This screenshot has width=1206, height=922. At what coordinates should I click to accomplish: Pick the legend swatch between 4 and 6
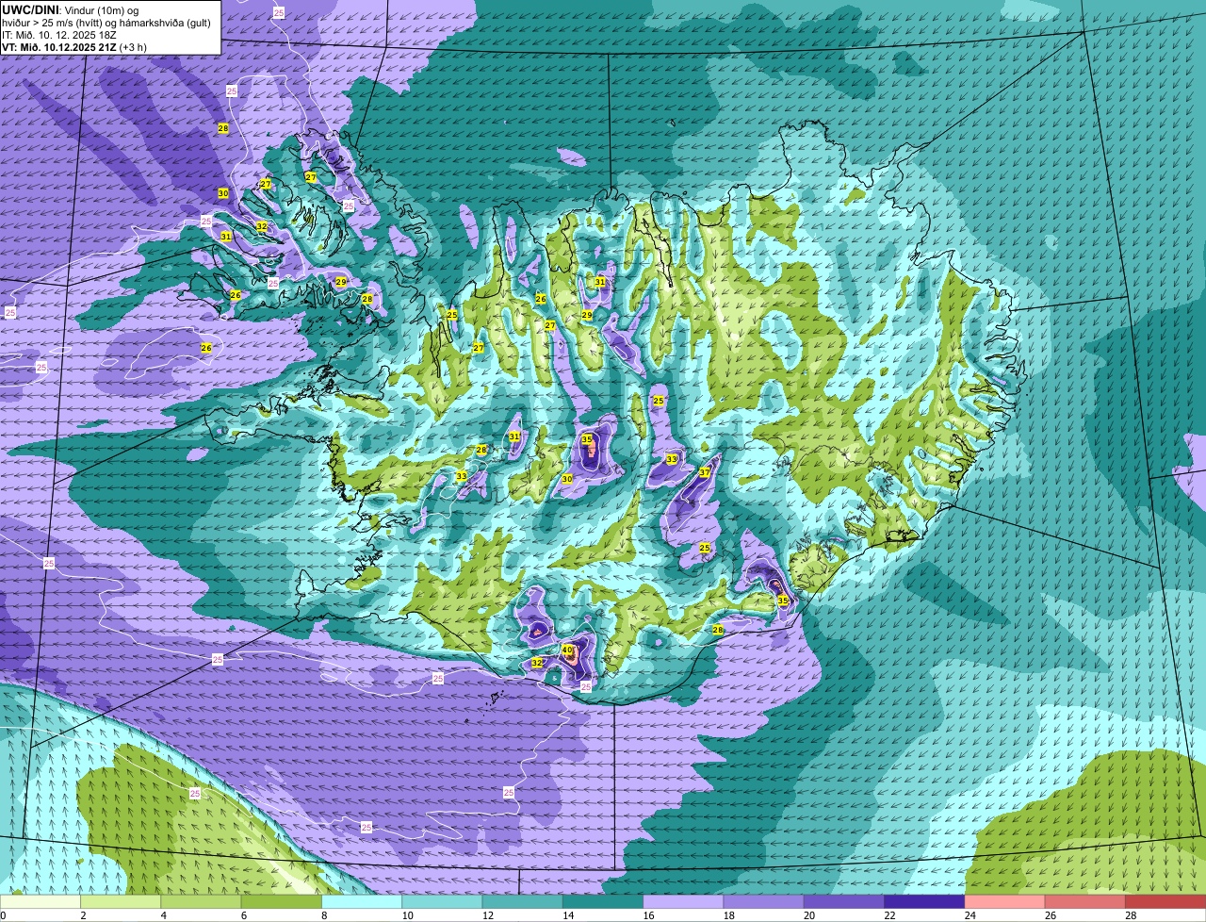[x=201, y=901]
